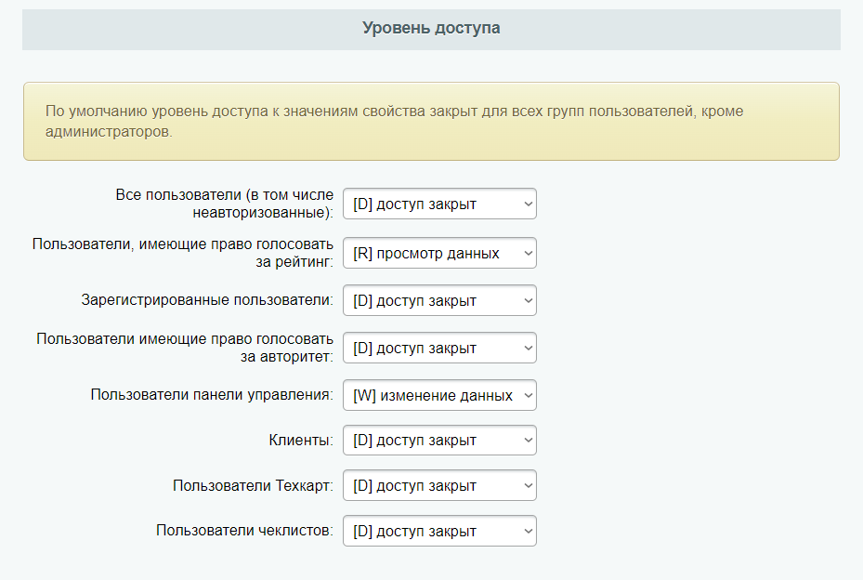The image size is (863, 580).
Task: Open the "Пользователи Техкарт" access selector
Action: [x=438, y=484]
